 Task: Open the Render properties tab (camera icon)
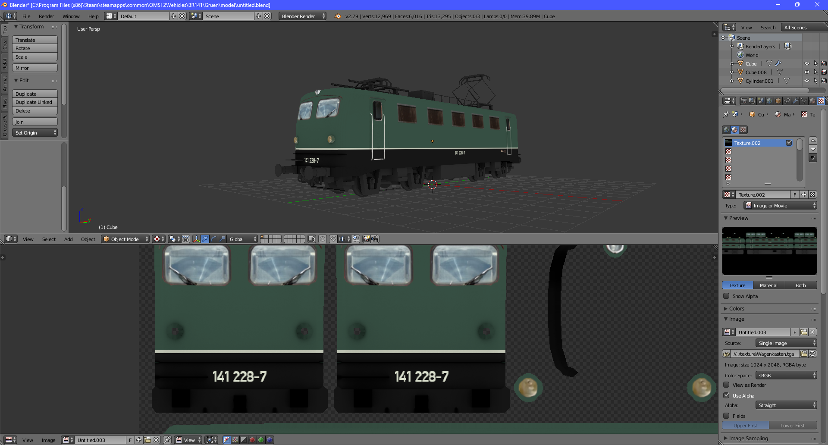point(743,101)
